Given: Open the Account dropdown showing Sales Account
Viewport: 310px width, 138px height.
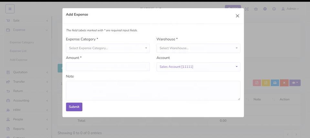Looking at the screenshot, I should point(198,67).
